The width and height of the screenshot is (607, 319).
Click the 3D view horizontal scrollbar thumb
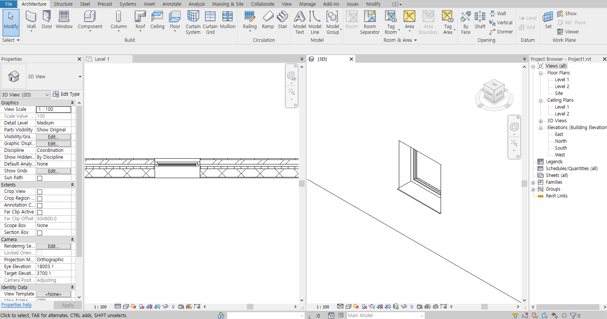(484, 306)
